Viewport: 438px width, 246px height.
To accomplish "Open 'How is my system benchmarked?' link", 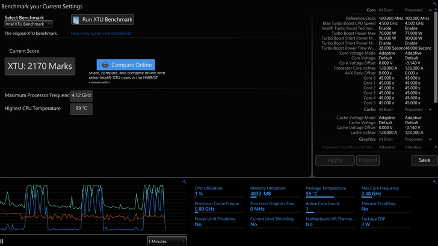I will coord(101,34).
